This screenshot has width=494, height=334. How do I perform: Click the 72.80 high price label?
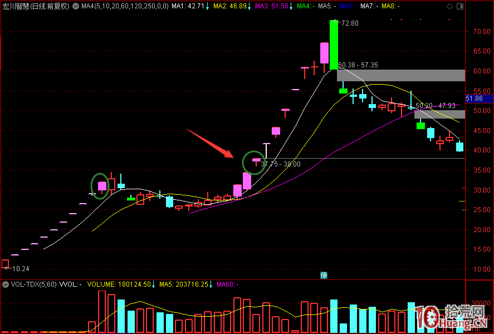pyautogui.click(x=350, y=23)
